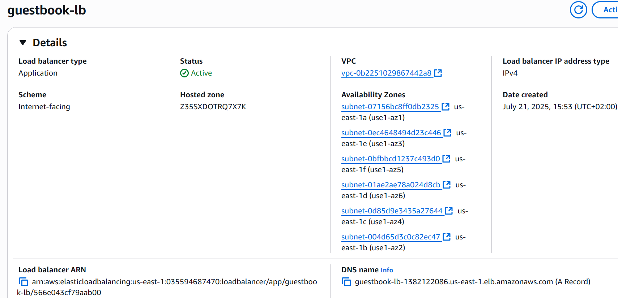The width and height of the screenshot is (618, 298).
Task: Click the refresh icon button
Action: pyautogui.click(x=578, y=10)
